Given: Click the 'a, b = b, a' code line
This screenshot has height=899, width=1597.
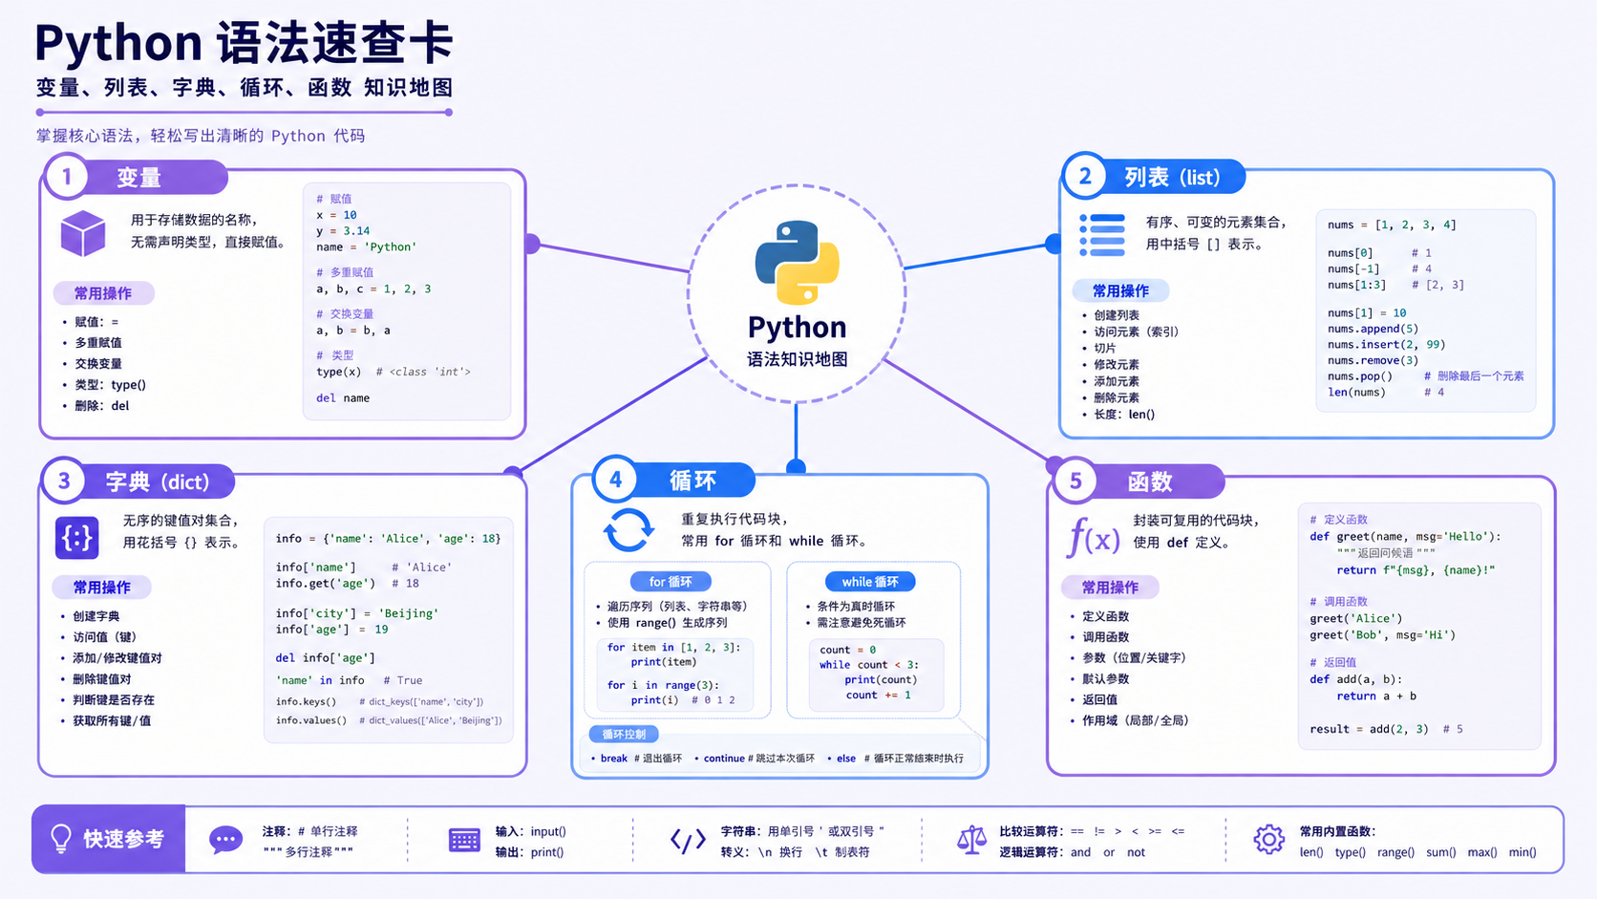Looking at the screenshot, I should (x=353, y=330).
